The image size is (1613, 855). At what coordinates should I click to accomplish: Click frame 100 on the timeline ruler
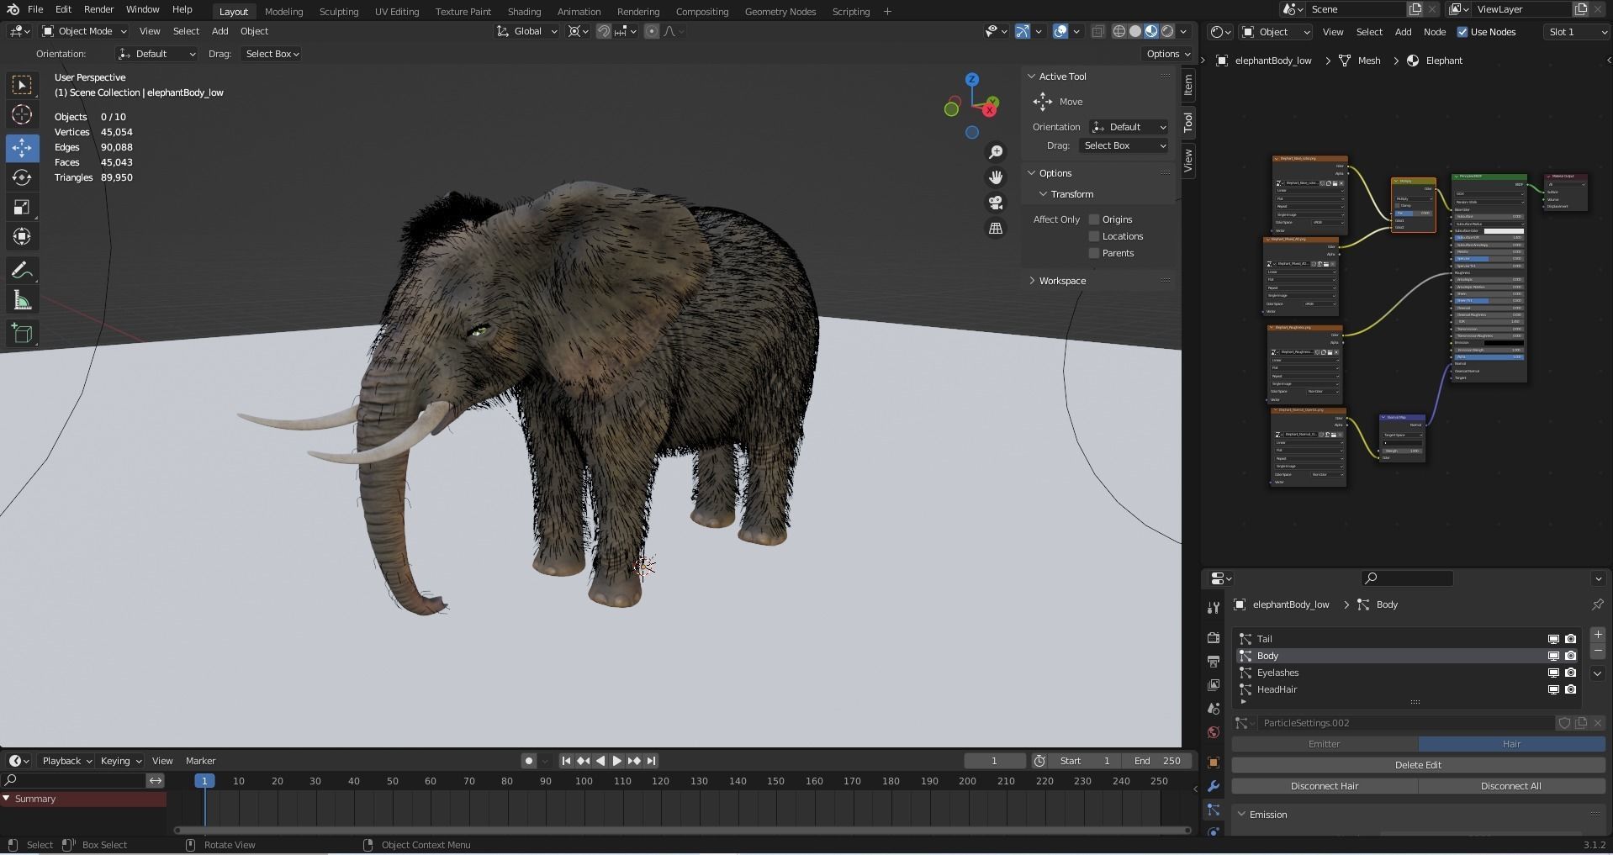coord(584,781)
